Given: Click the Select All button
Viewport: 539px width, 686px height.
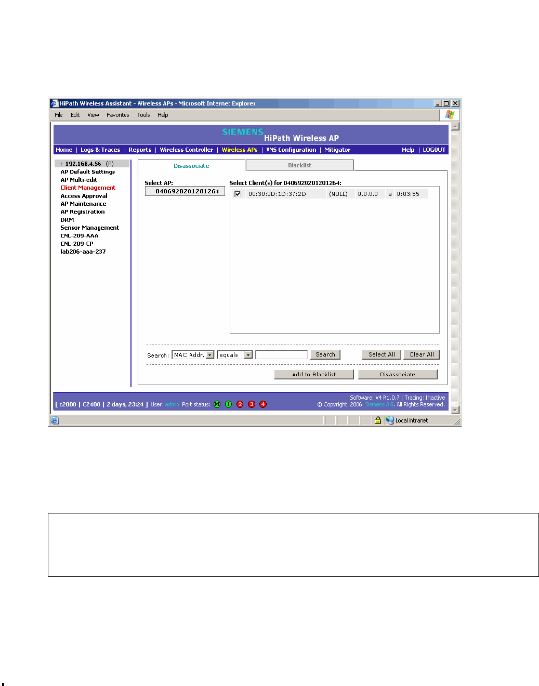Looking at the screenshot, I should 382,354.
